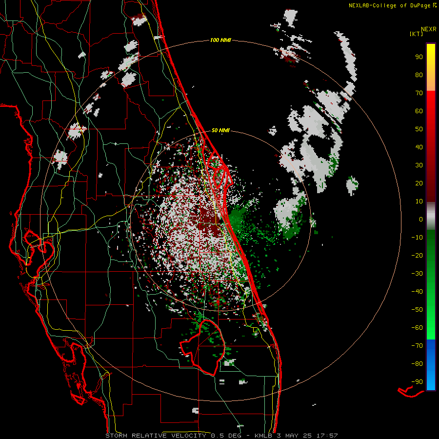439x439 pixels.
Task: Click the 3 MAY 25 date text
Action: pos(295,436)
